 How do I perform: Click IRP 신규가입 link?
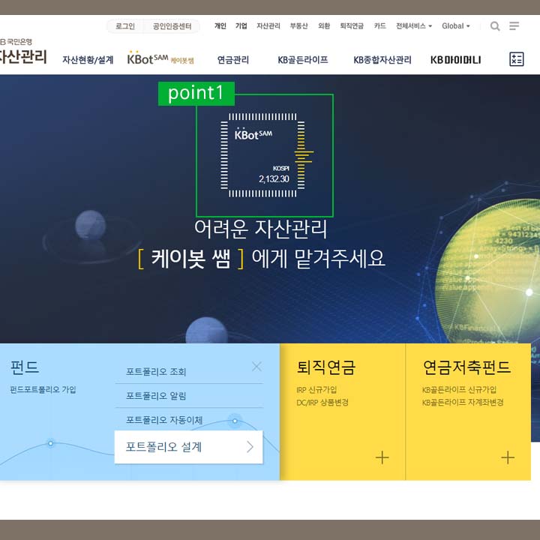point(316,389)
